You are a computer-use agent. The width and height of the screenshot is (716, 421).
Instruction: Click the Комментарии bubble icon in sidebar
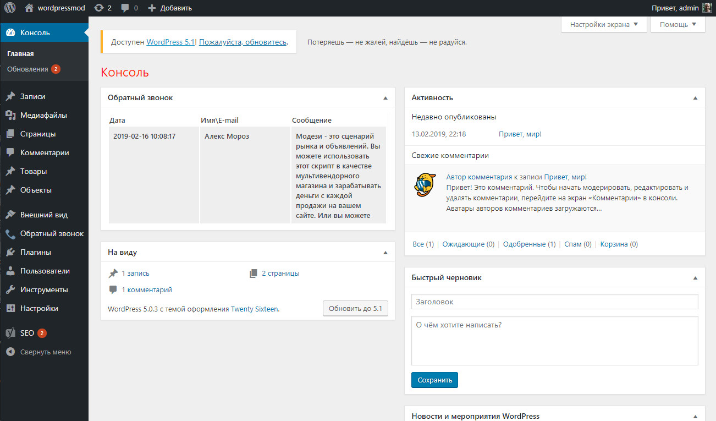pos(10,152)
